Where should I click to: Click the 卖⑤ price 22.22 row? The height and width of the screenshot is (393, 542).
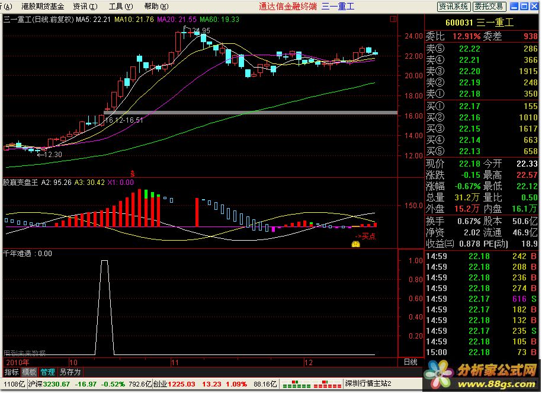pyautogui.click(x=481, y=49)
